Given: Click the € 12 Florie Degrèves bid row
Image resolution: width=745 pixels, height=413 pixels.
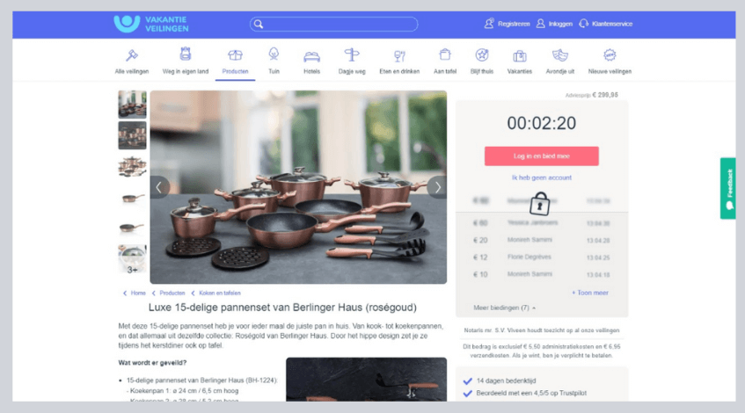Looking at the screenshot, I should pyautogui.click(x=541, y=257).
